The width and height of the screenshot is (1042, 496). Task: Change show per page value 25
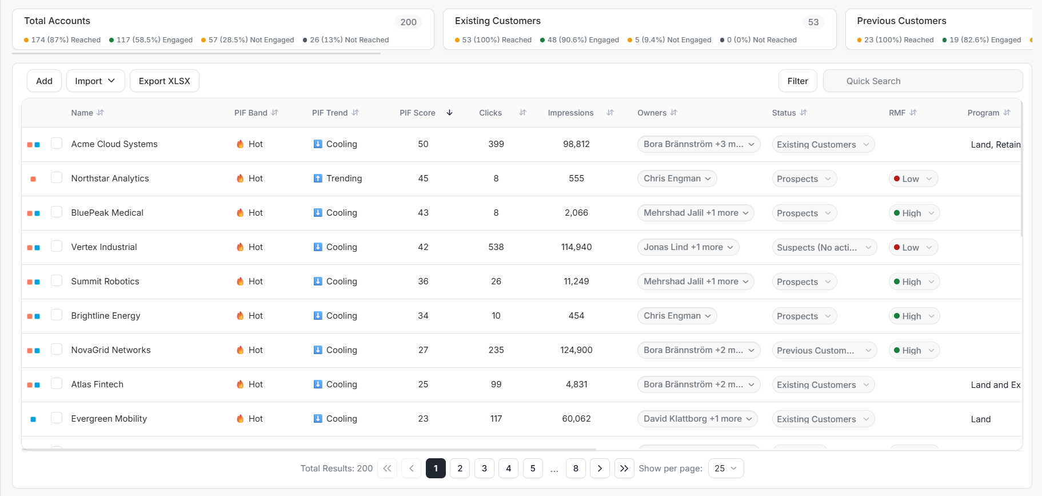coord(726,469)
